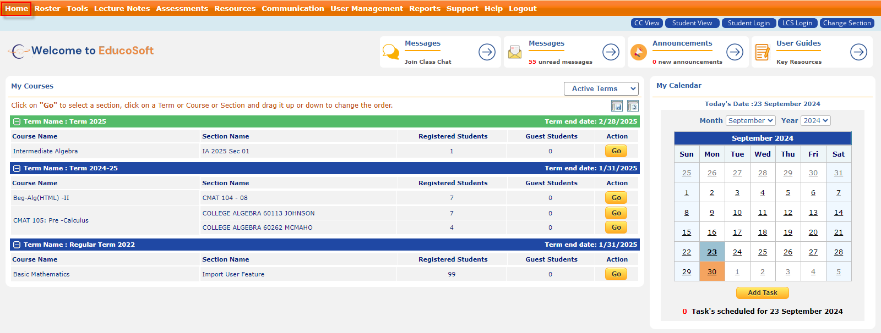Screen dimensions: 881x333
Task: Collapse the Term 2024-25 section
Action: [x=17, y=169]
